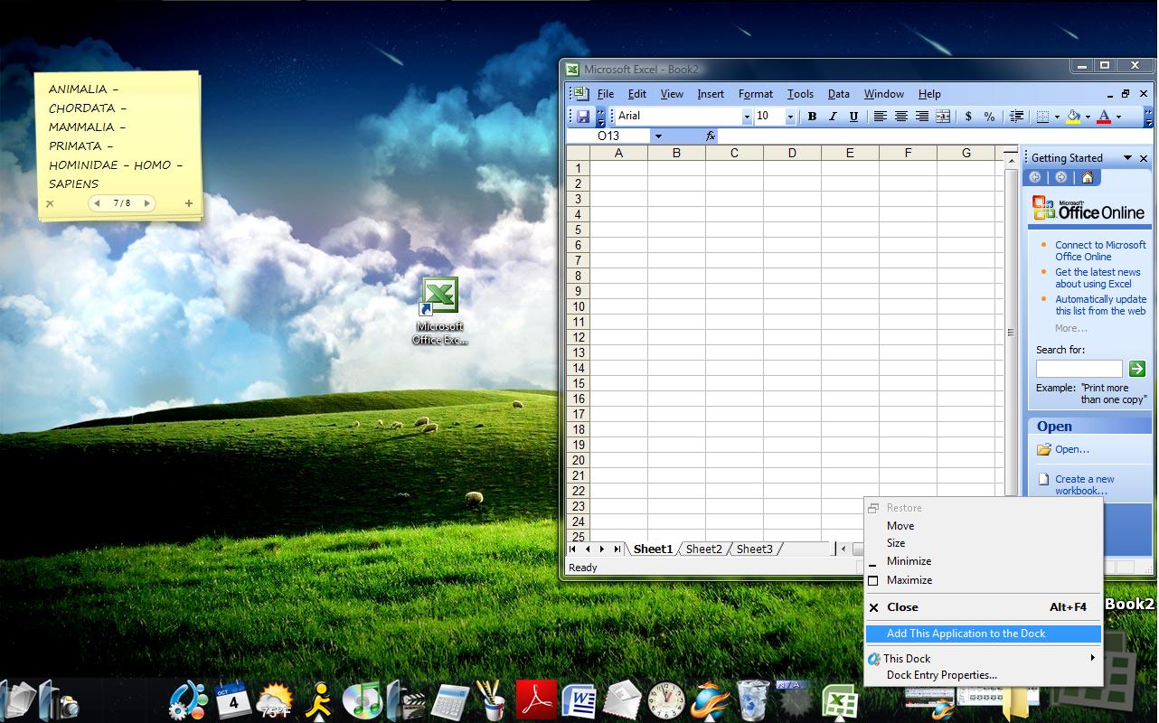Expand the This Dock submenu
1159x723 pixels.
click(x=984, y=658)
